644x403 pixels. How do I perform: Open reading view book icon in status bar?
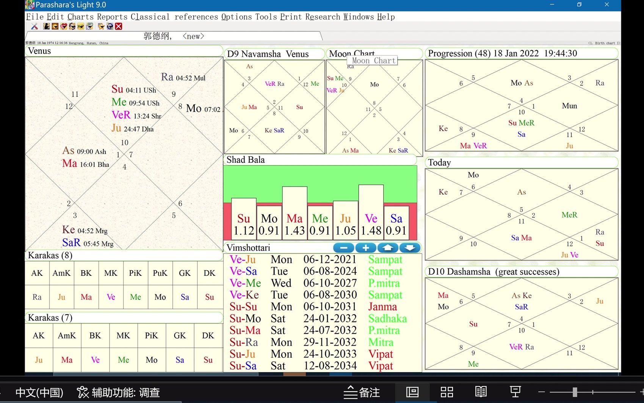[481, 392]
